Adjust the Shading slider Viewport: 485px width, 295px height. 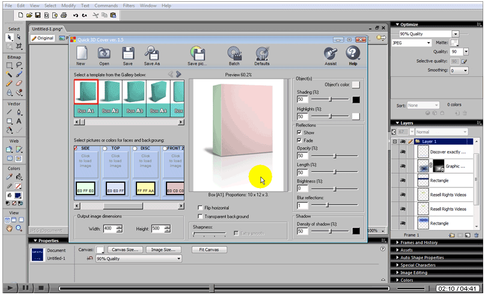tap(331, 99)
